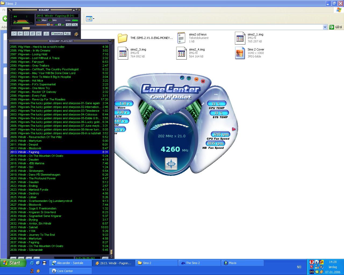Switch to Maxis taskbar button
The width and height of the screenshot is (344, 275).
pos(243,263)
